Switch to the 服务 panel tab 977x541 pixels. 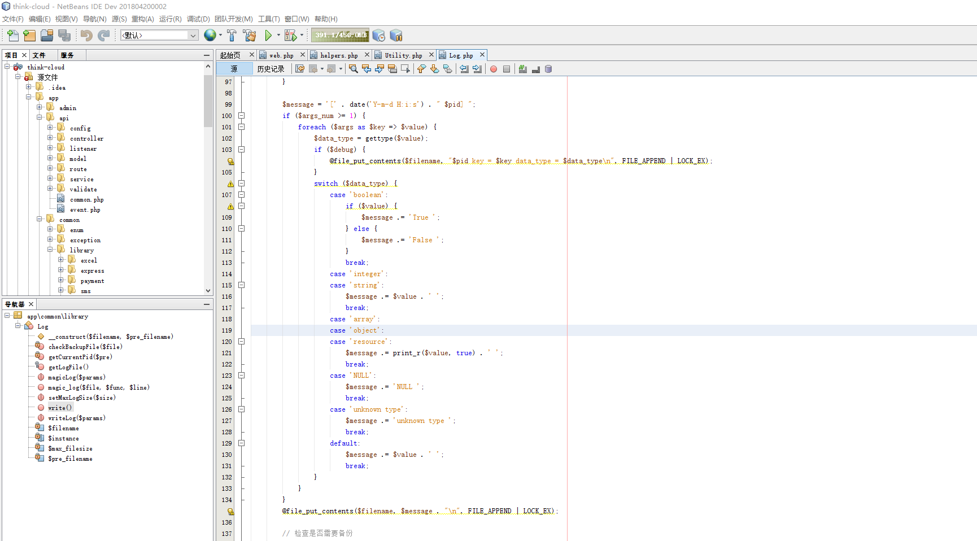coord(67,55)
